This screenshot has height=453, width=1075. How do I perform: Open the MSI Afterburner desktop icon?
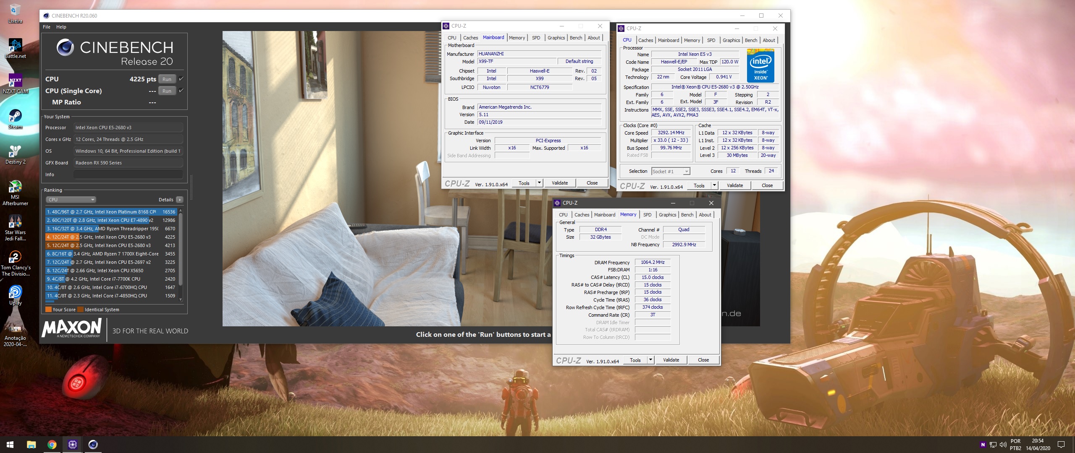[15, 193]
